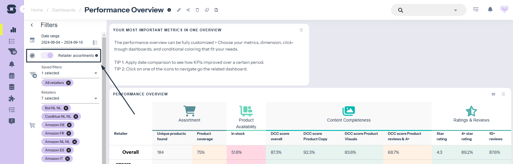
Task: Expand the Retailers dropdown
Action: pos(96,98)
